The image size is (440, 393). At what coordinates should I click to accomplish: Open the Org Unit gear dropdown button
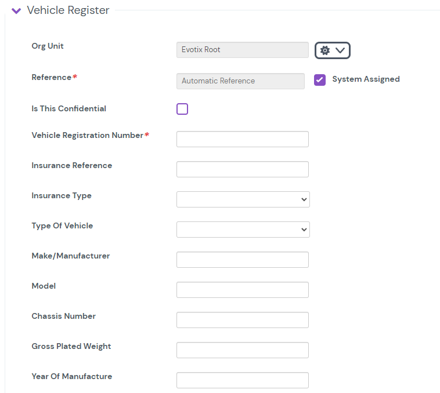click(332, 50)
